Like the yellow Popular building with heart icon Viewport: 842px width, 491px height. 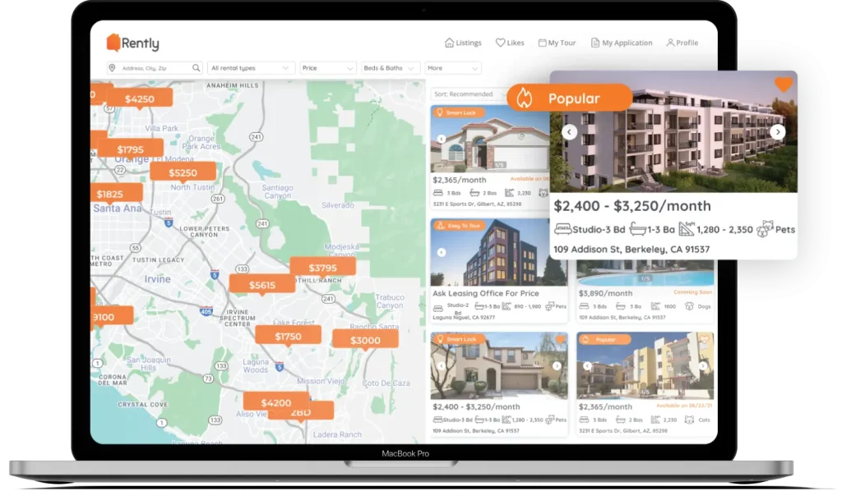click(705, 339)
